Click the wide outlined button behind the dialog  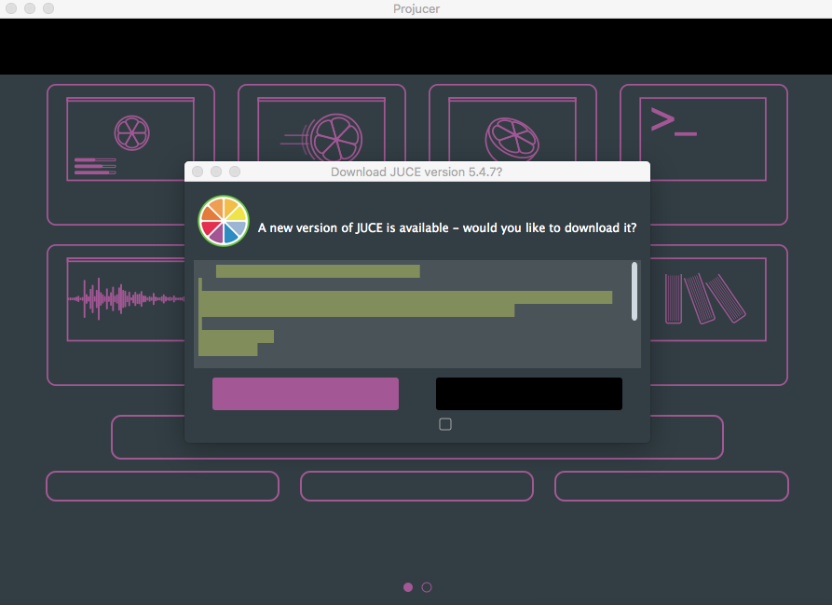pos(417,450)
